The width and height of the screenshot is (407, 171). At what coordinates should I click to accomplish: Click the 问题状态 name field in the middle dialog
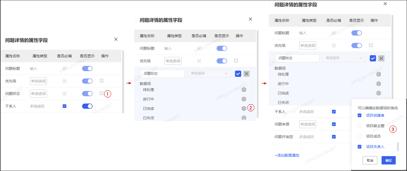[x=162, y=74]
